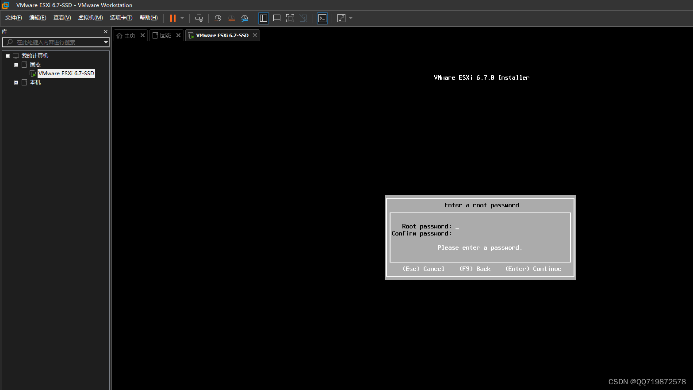The image size is (693, 390).
Task: Click the VMware Workstation title bar icon
Action: coord(6,5)
